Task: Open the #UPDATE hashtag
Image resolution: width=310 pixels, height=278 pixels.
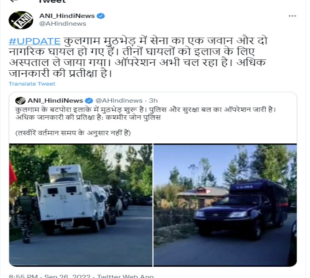Action: (x=35, y=41)
